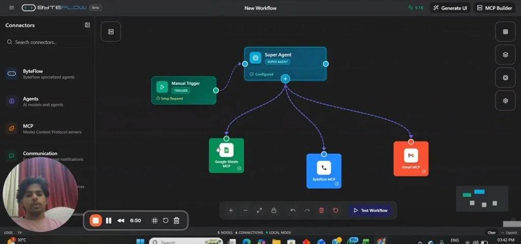This screenshot has height=244, width=521.
Task: Click the workflow minimap
Action: [x=482, y=199]
